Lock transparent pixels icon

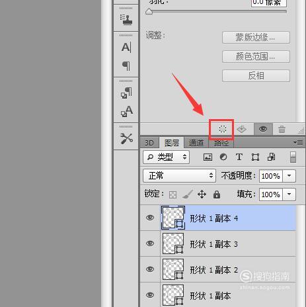[172, 195]
